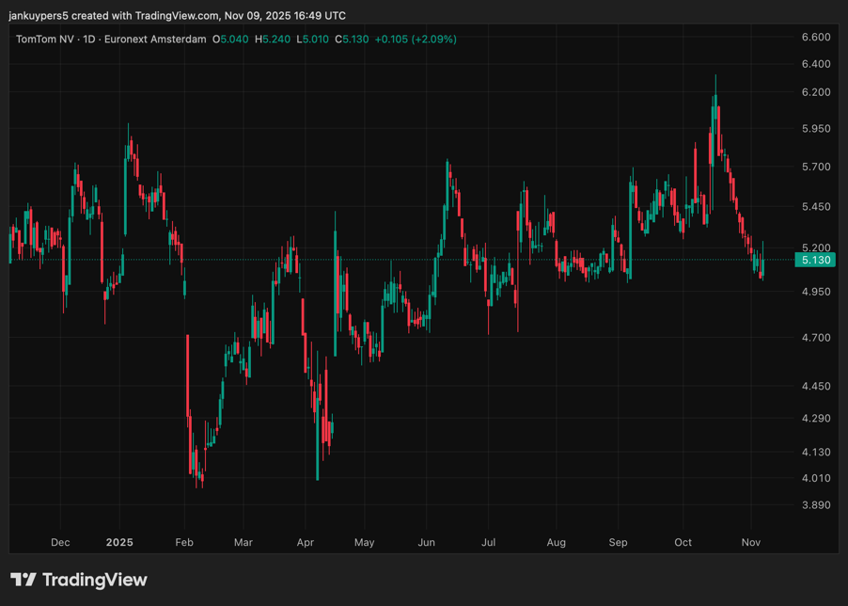Screen dimensions: 848x606
Task: Click the Oct label on time axis
Action: [683, 542]
